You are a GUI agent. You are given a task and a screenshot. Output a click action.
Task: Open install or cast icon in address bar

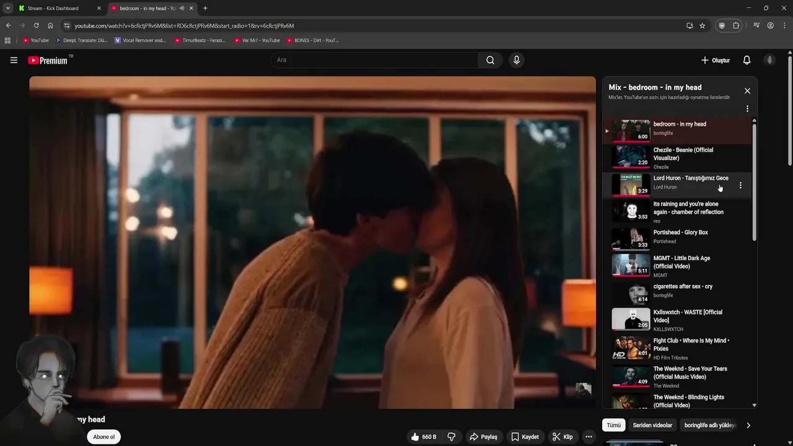coord(690,25)
